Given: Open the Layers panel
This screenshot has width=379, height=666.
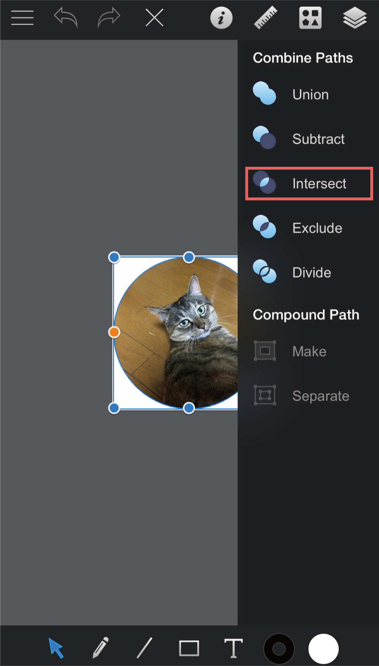Looking at the screenshot, I should click(354, 18).
